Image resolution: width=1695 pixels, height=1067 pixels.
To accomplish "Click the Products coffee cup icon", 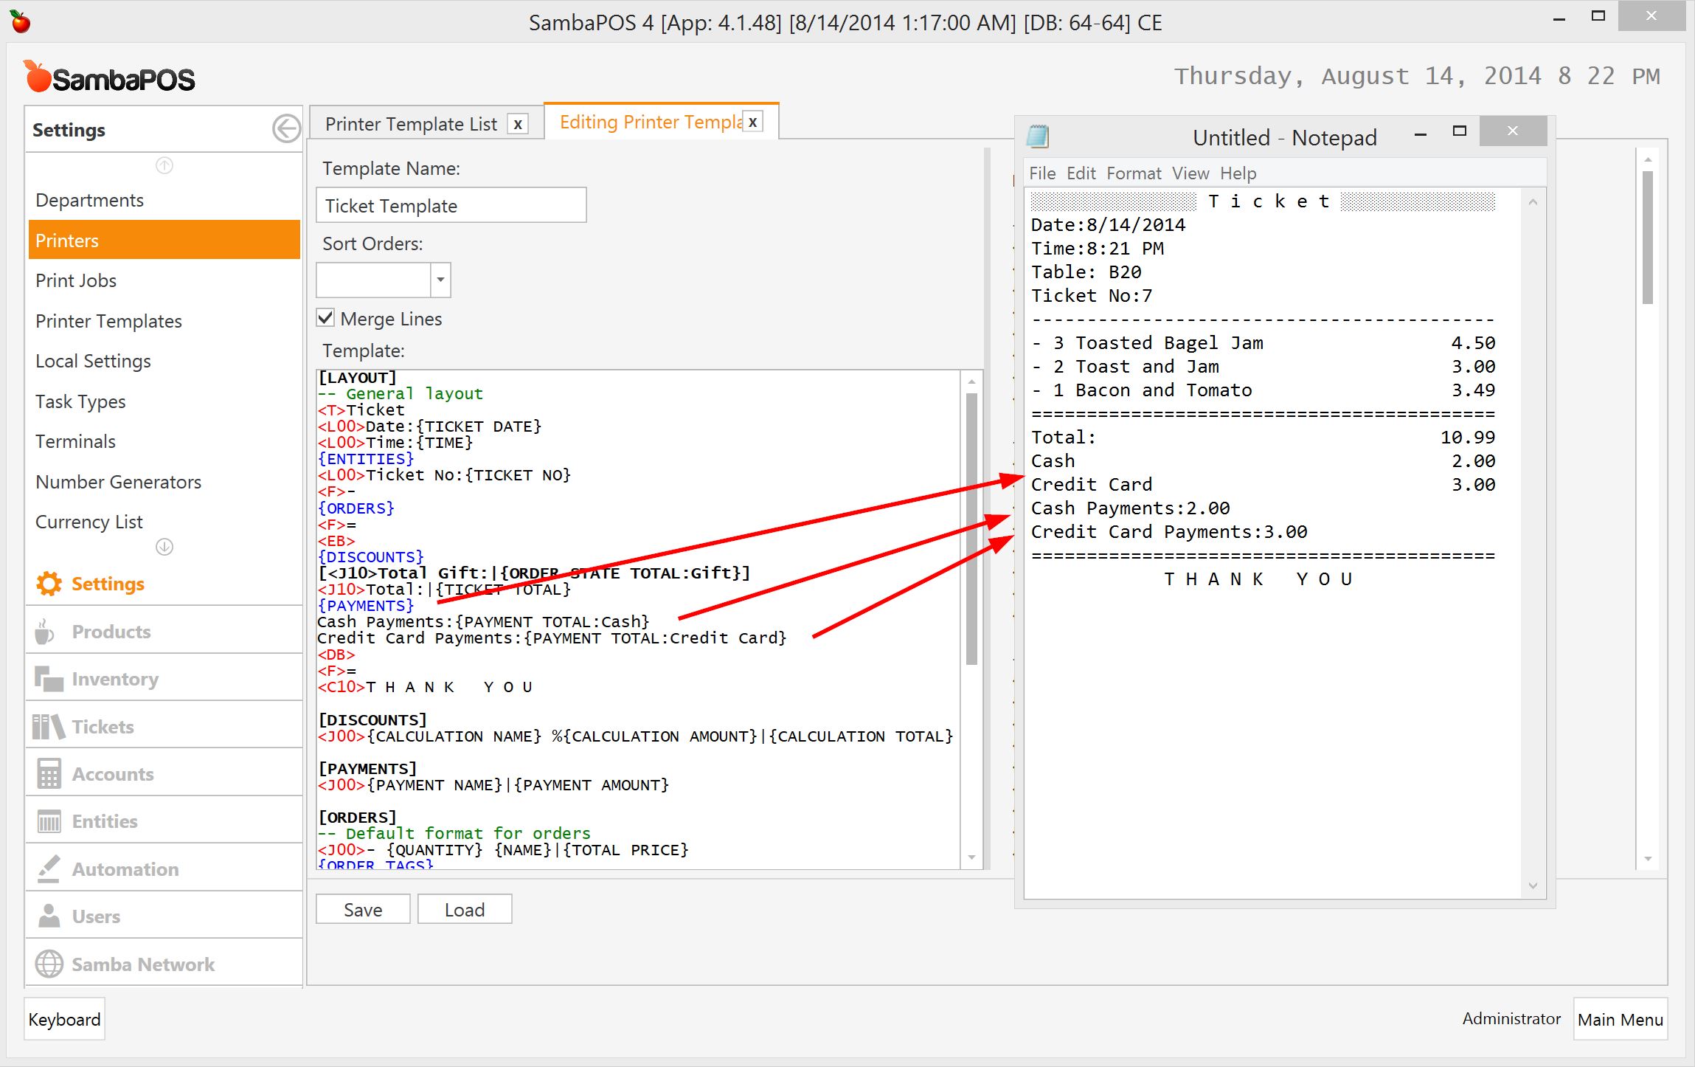I will pos(44,632).
